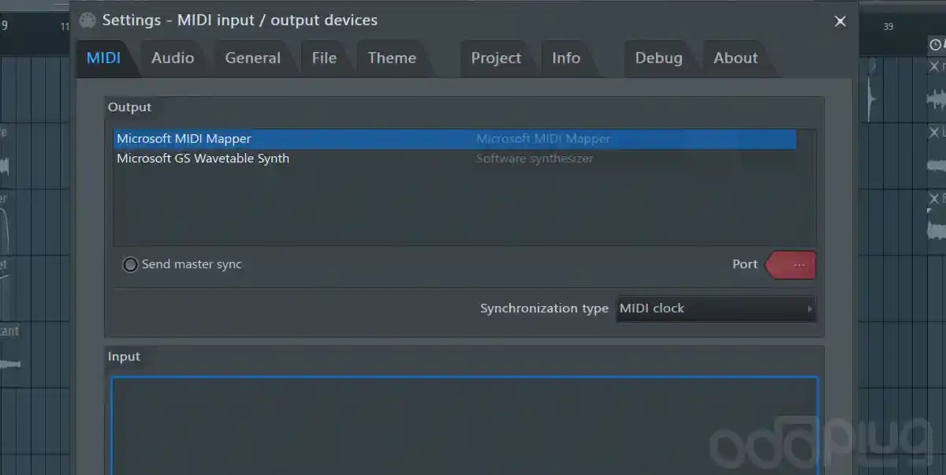Close the MIDI settings dialog
Image resolution: width=946 pixels, height=475 pixels.
click(840, 21)
